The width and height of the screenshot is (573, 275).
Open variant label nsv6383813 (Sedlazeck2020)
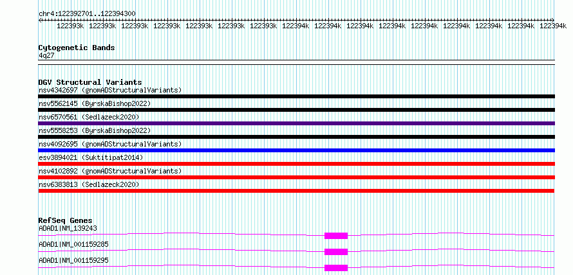(89, 184)
